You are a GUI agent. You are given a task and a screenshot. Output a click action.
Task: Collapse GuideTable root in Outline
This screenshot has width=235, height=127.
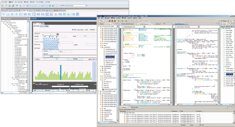[222, 28]
